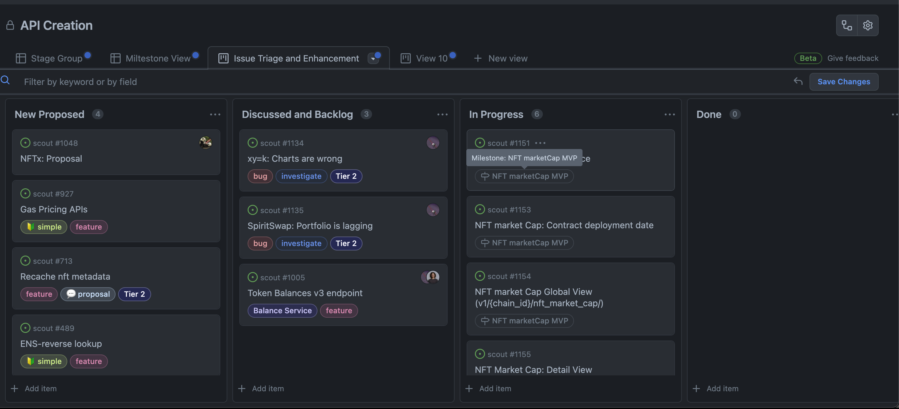The width and height of the screenshot is (899, 409).
Task: Click assignee avatar on scout #1048 card
Action: tap(206, 143)
